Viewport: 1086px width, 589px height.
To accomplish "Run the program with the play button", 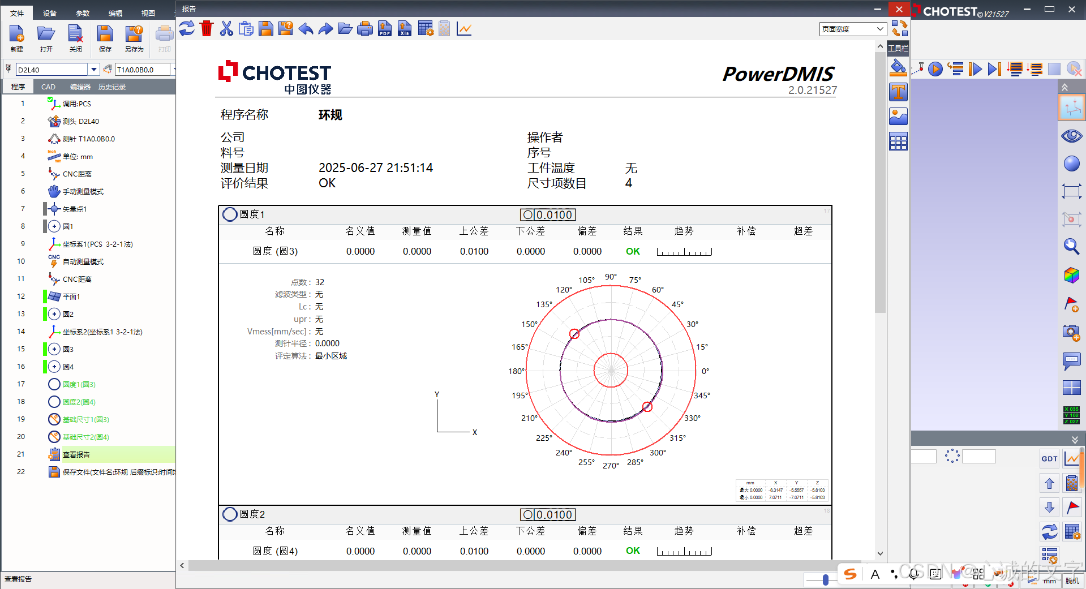I will point(936,69).
